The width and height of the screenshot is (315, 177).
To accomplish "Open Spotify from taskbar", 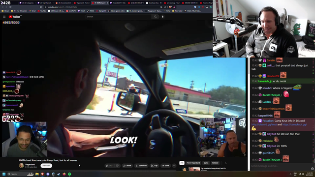I will (69, 174).
